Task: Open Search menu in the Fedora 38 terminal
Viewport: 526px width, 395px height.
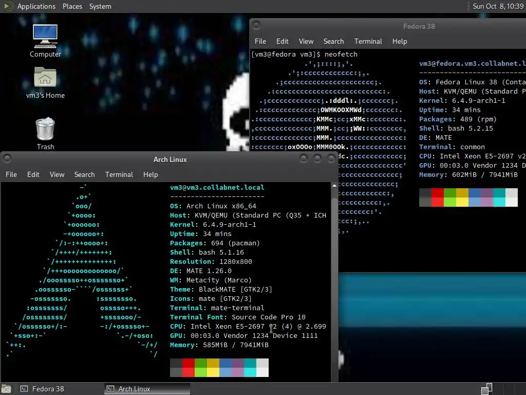Action: point(333,41)
